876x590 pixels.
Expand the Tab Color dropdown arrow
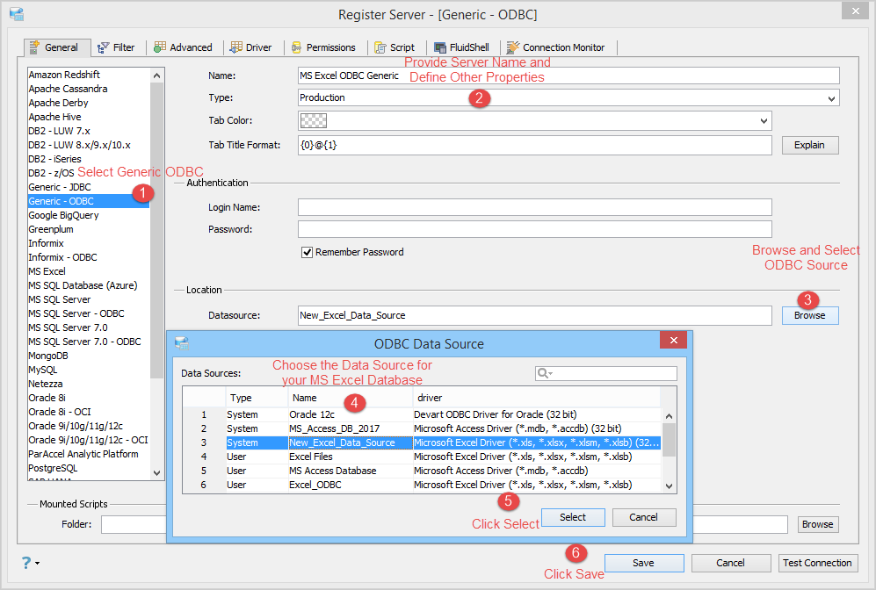coord(764,121)
